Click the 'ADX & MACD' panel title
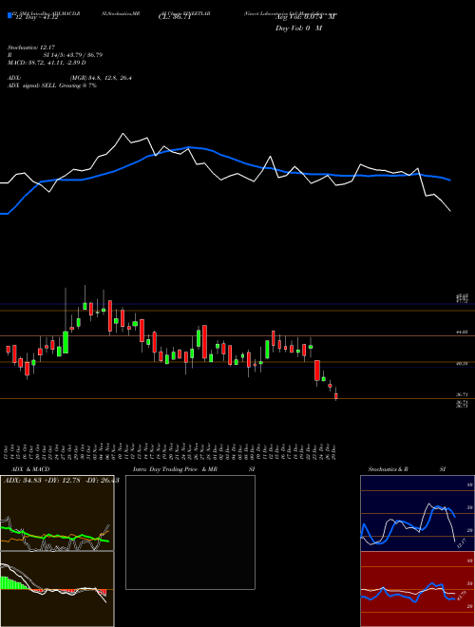 pyautogui.click(x=30, y=469)
